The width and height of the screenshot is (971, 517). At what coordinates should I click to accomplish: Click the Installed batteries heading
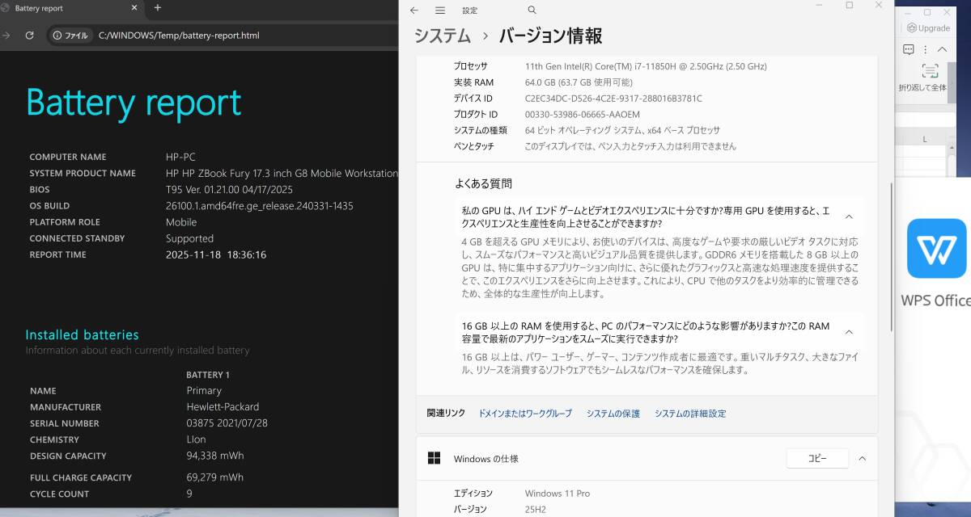coord(82,334)
